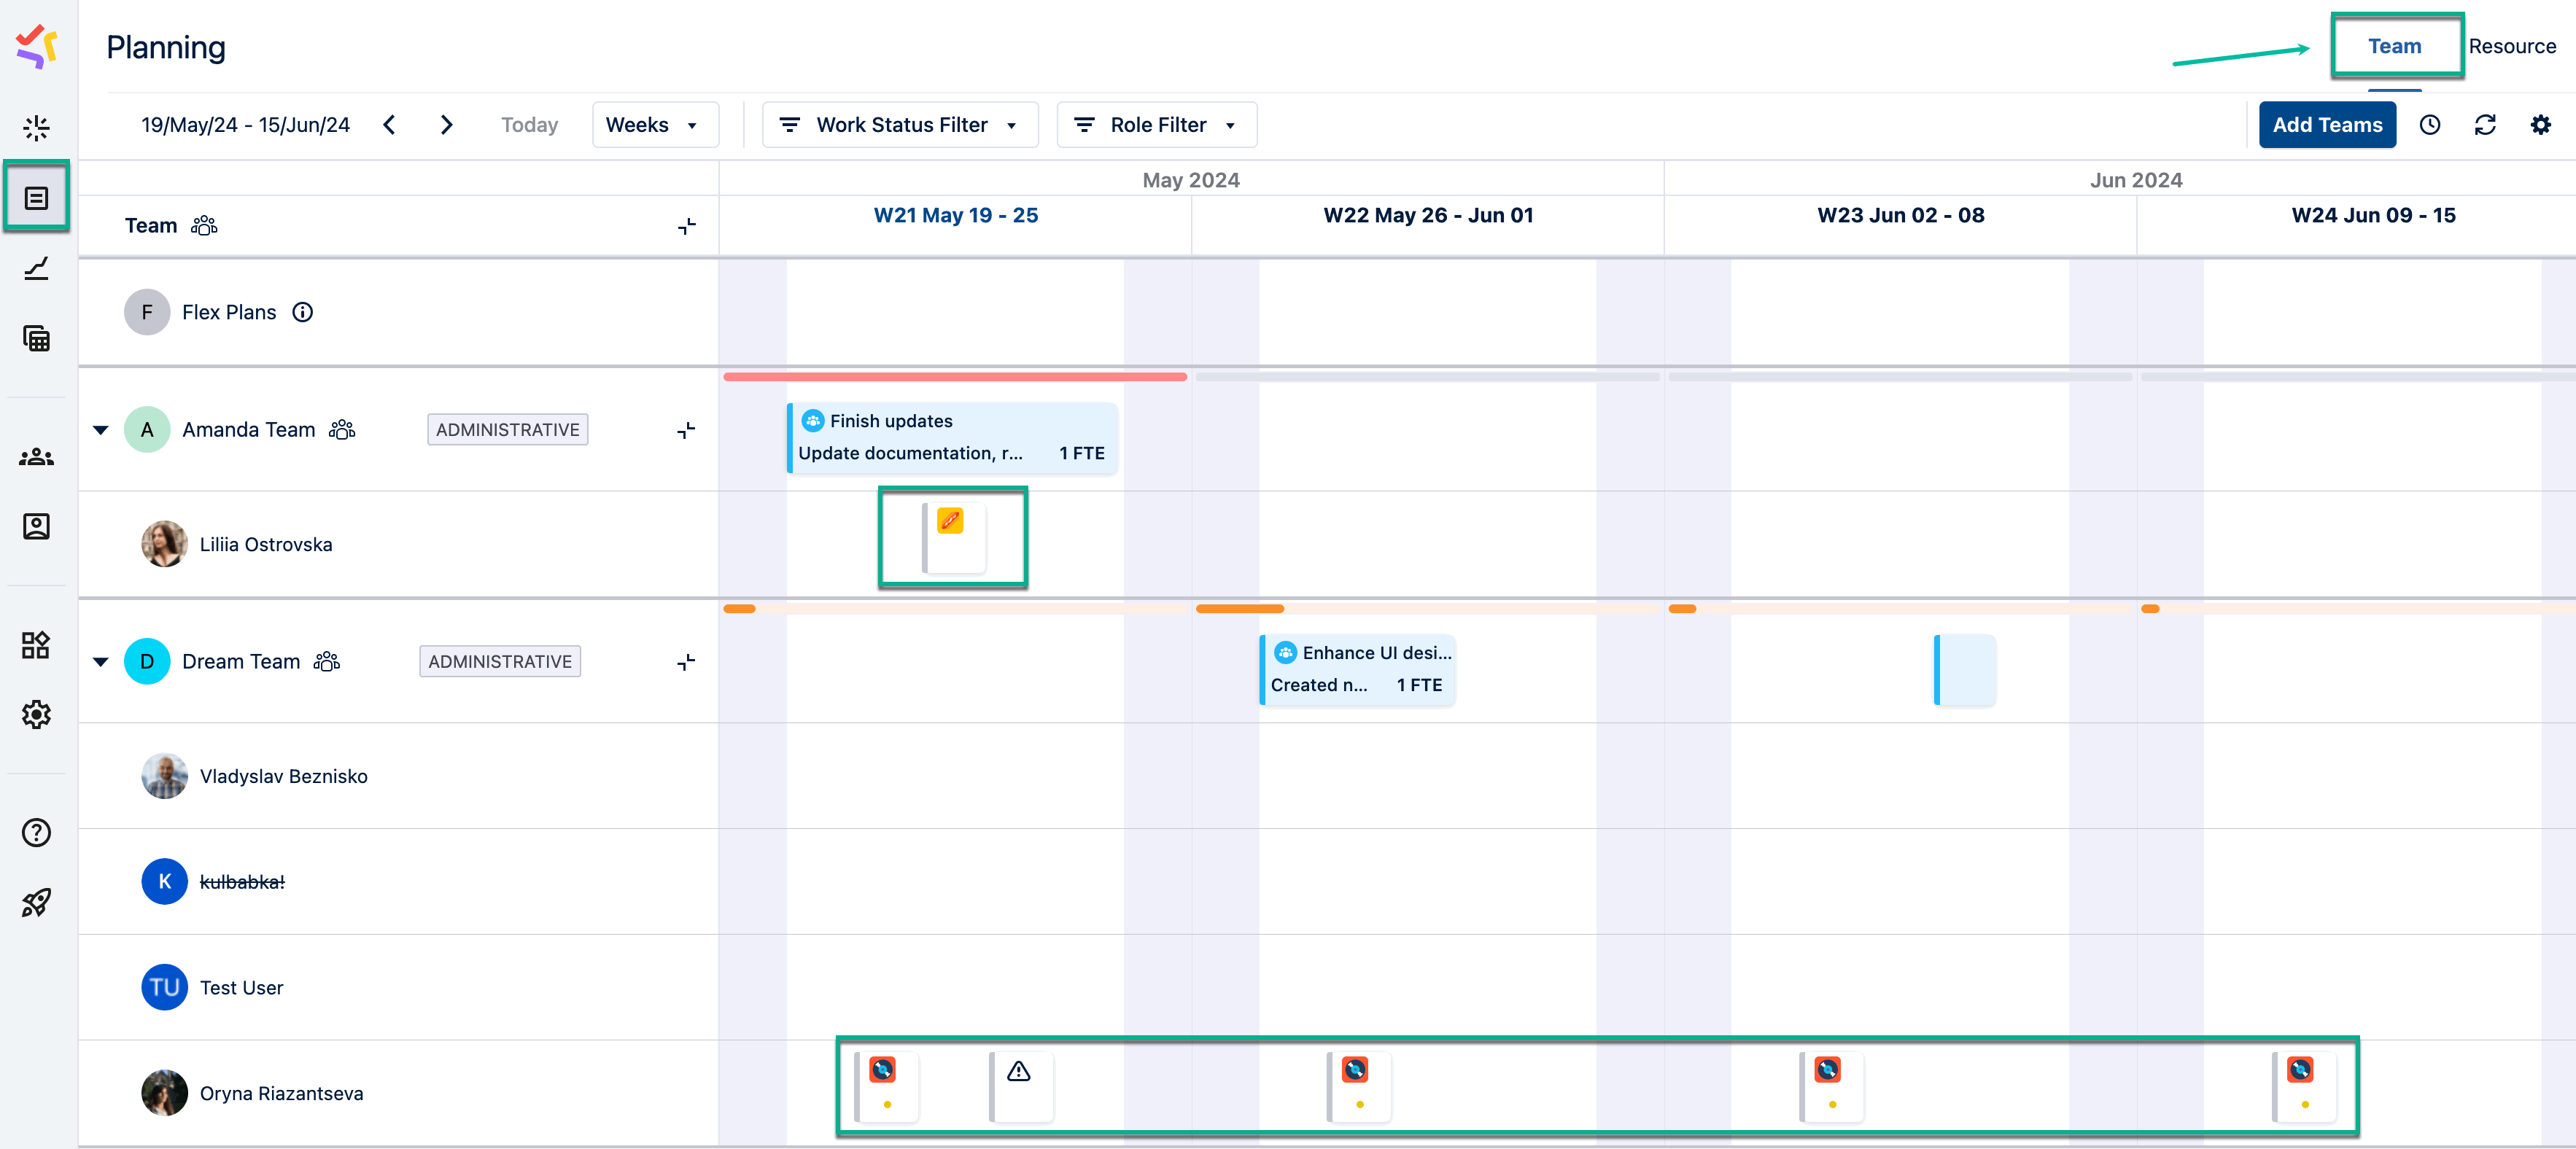
Task: Launch the rocket icon at the sidebar bottom
Action: tap(36, 903)
